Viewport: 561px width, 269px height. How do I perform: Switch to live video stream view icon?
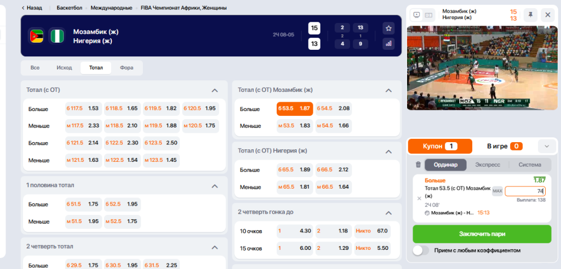[416, 15]
